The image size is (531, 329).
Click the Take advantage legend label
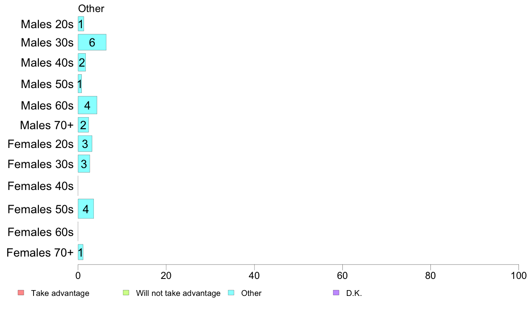pyautogui.click(x=60, y=293)
